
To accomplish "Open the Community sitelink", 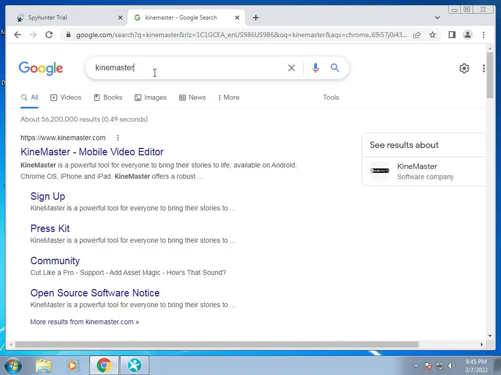I will tap(55, 261).
